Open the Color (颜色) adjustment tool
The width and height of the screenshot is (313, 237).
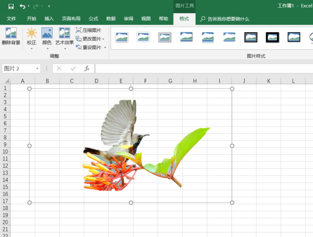tap(46, 36)
